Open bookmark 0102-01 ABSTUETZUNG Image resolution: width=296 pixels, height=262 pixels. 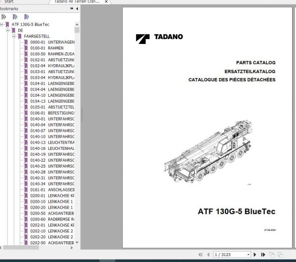click(x=52, y=60)
